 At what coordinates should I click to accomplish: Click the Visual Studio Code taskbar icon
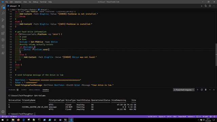coord(71,120)
